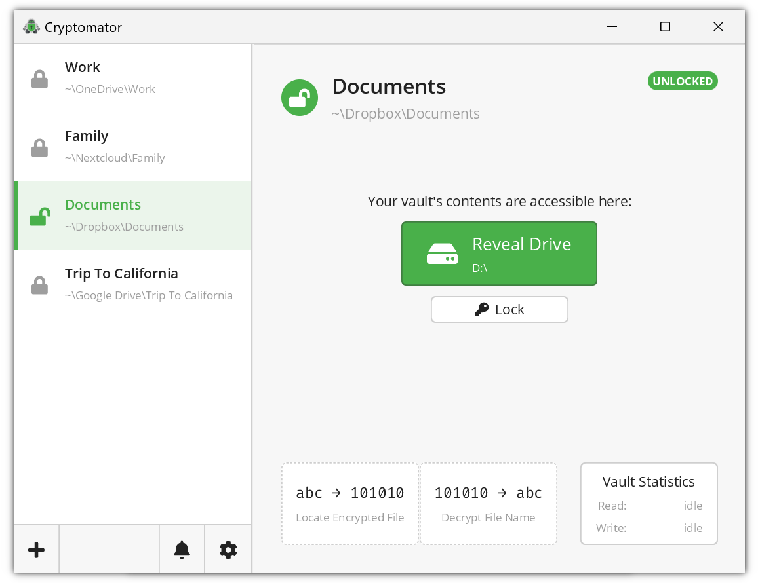The image size is (758, 583).
Task: Click the lock icon beside Work vault
Action: coord(39,79)
